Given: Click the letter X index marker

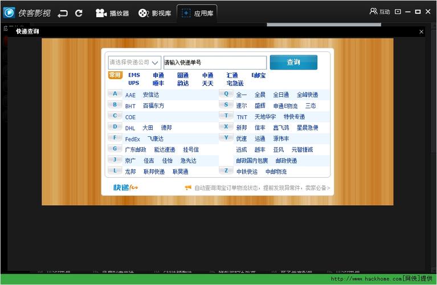Looking at the screenshot, I should tap(226, 127).
